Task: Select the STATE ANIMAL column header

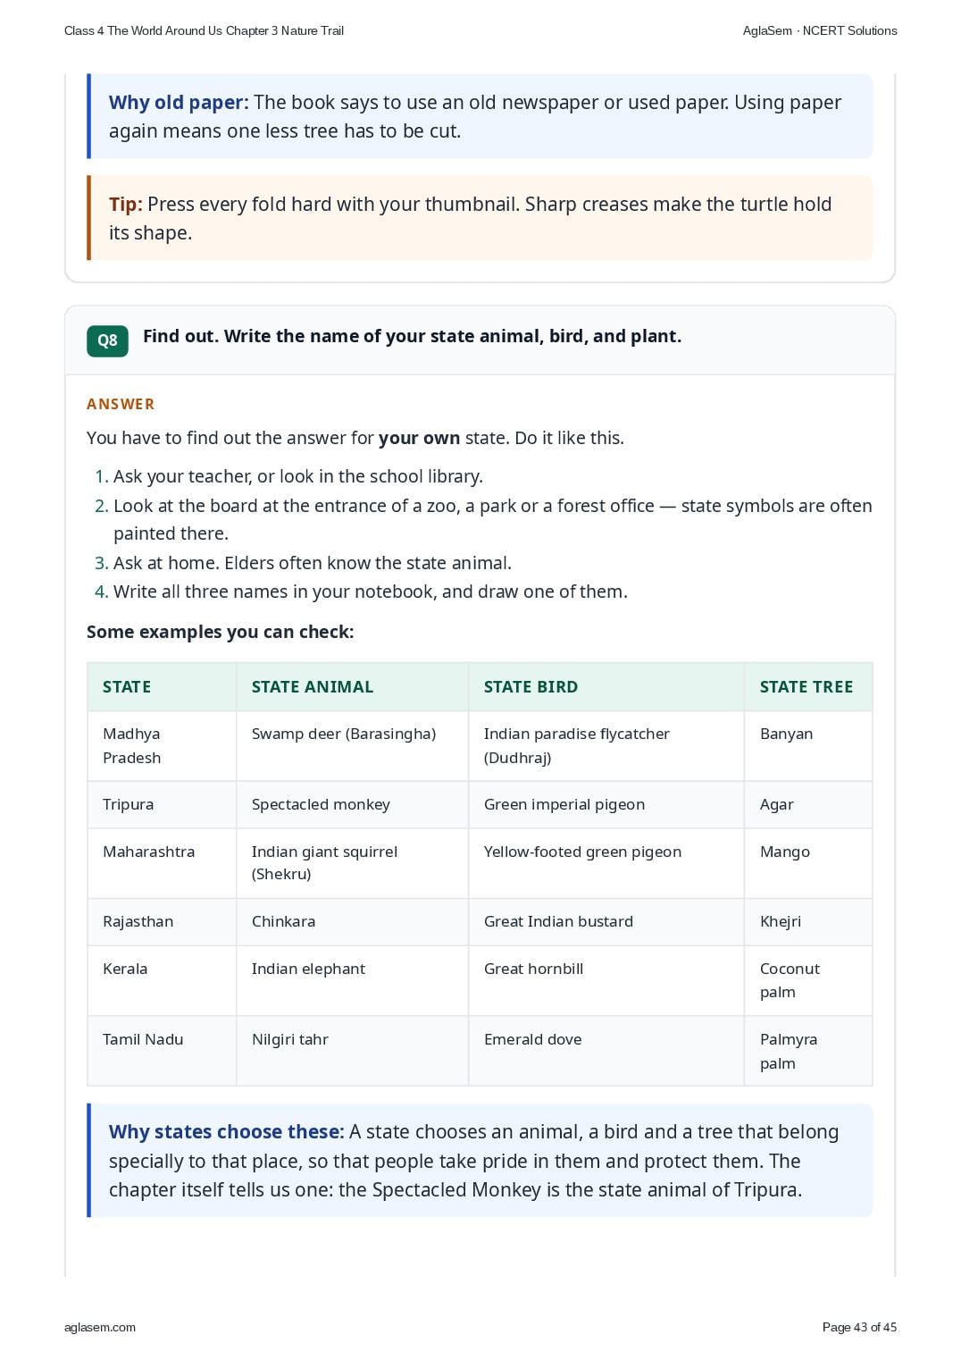Action: point(352,687)
